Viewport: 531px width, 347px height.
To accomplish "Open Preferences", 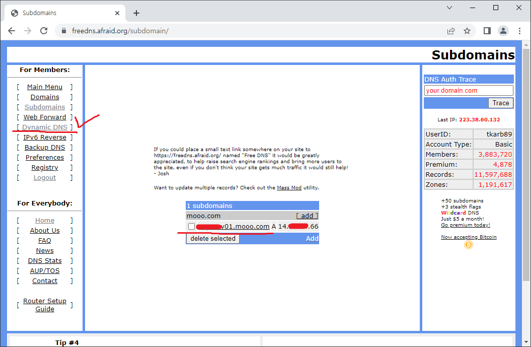I will (45, 158).
